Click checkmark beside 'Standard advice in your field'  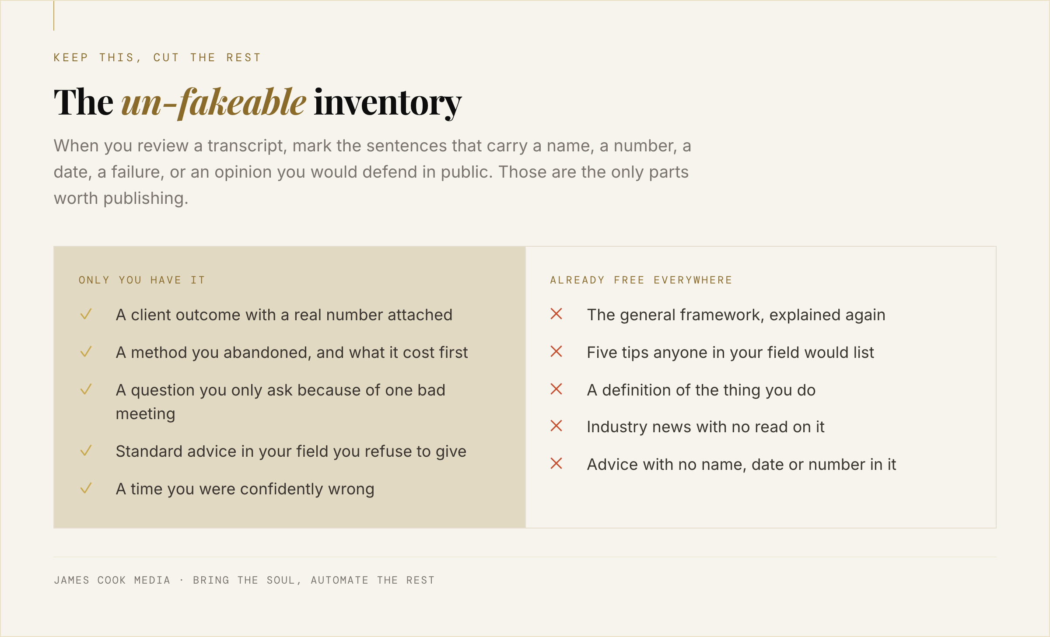86,451
